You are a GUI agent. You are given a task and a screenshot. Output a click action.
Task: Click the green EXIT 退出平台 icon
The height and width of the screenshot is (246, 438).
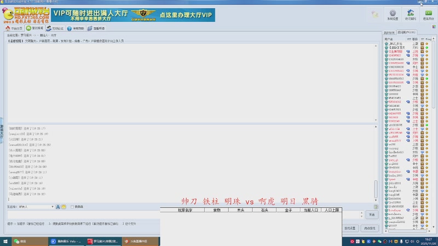[428, 15]
